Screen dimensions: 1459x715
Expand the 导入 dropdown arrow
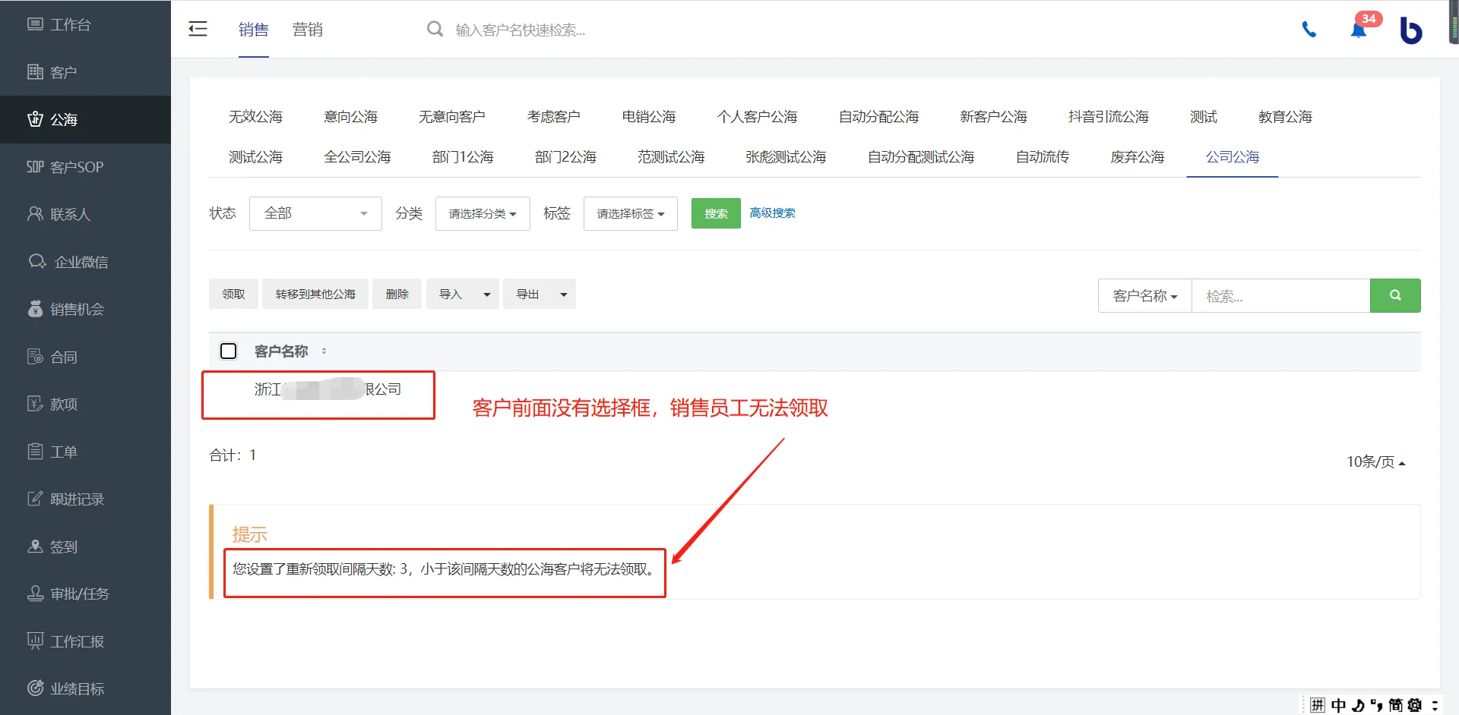pyautogui.click(x=487, y=295)
